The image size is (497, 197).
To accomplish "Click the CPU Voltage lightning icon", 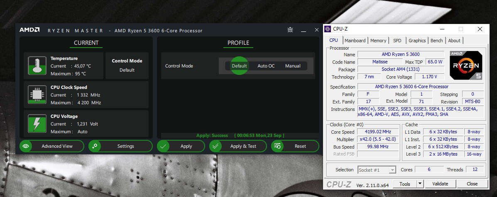I will pyautogui.click(x=37, y=124).
